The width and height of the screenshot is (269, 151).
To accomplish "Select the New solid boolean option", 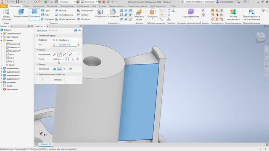I will [x=71, y=69].
